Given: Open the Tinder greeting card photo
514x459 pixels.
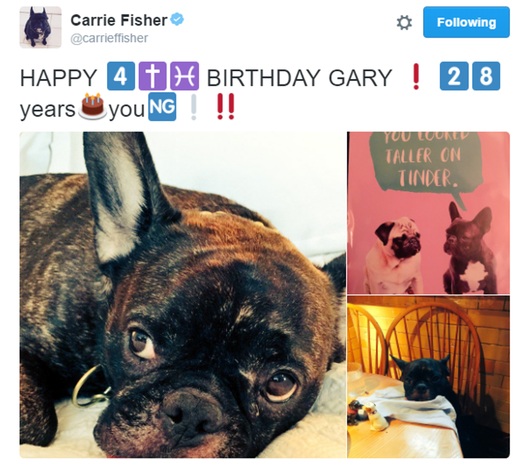Looking at the screenshot, I should pos(429,213).
